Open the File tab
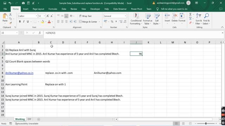The height and width of the screenshot is (126, 225). coord(5,9)
